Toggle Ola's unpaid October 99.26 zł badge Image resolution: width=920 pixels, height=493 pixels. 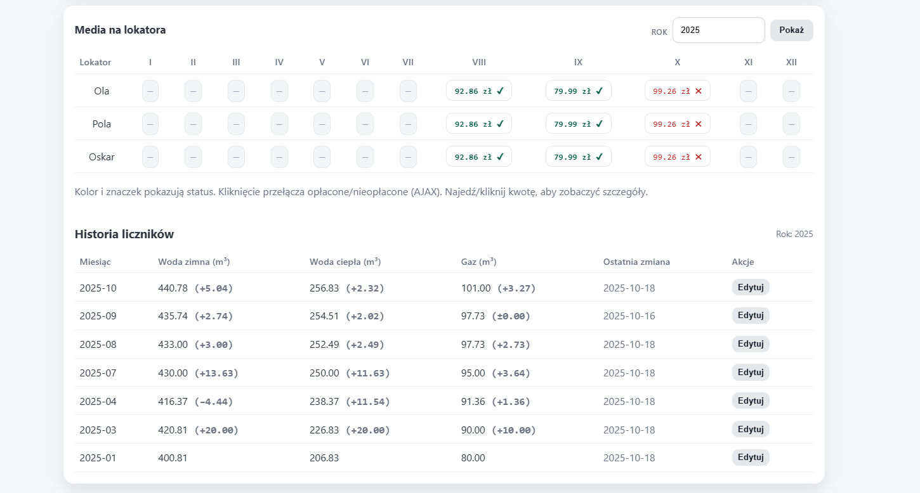pyautogui.click(x=677, y=91)
